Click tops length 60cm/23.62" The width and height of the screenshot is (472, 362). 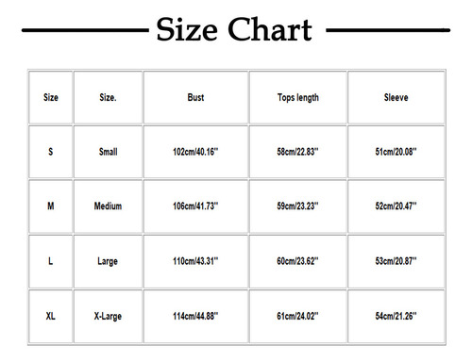[x=298, y=261]
